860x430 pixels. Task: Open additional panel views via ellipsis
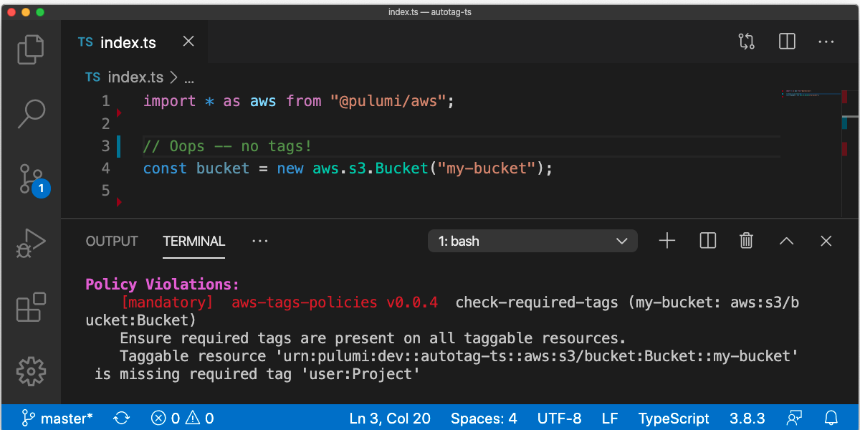click(x=259, y=241)
